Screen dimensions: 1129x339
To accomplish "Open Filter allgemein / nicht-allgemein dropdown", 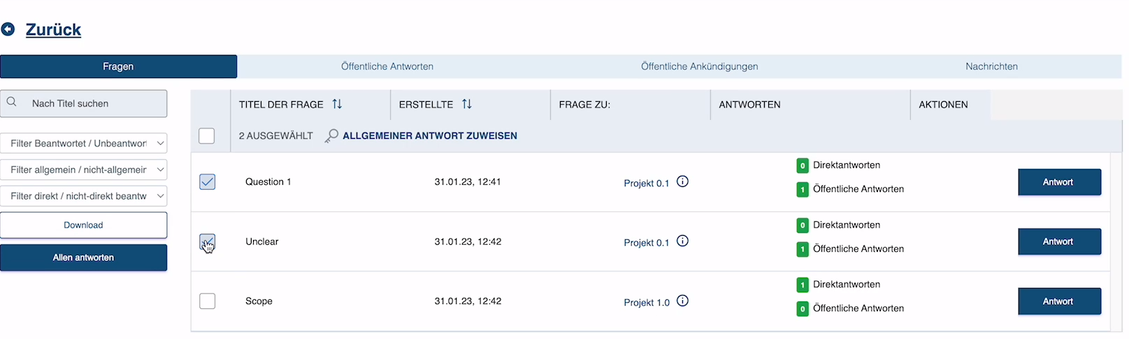I will (x=84, y=169).
